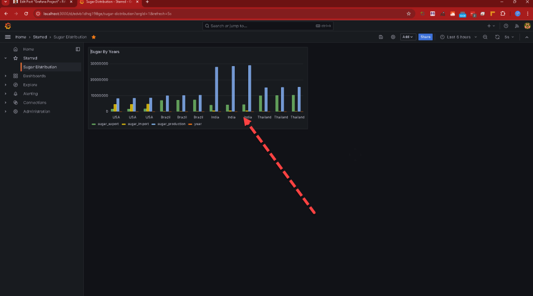Open the news feed icon
The image size is (533, 296).
pos(517,26)
